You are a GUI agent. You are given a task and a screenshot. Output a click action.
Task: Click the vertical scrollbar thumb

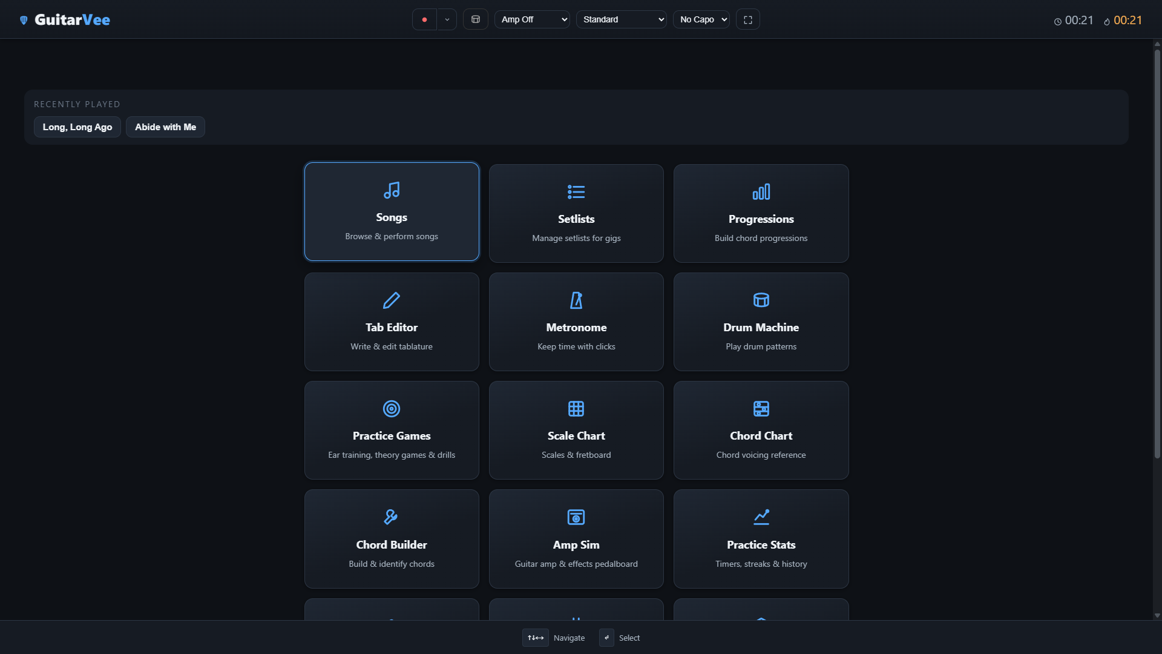(1157, 254)
